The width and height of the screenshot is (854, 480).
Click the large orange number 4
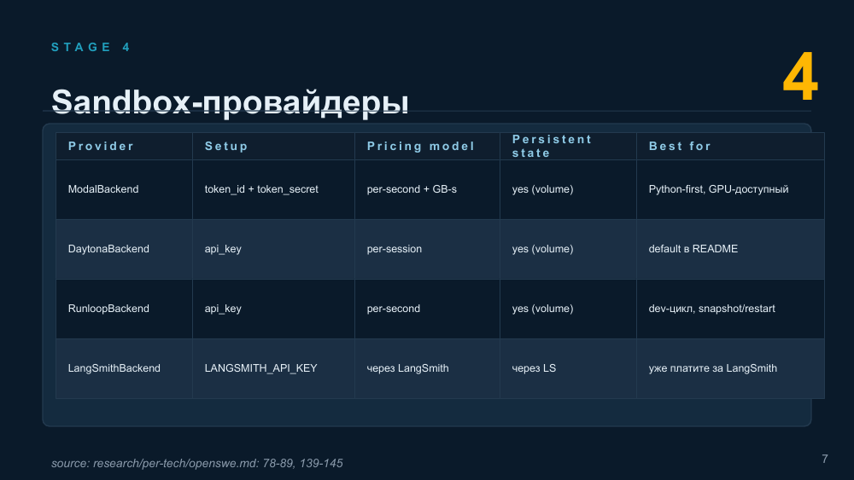tap(800, 78)
